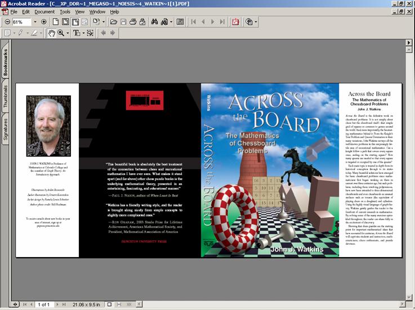Viewport: 415px width, 310px height.
Task: Select the Zoom In magnifier tool
Action: [60, 33]
